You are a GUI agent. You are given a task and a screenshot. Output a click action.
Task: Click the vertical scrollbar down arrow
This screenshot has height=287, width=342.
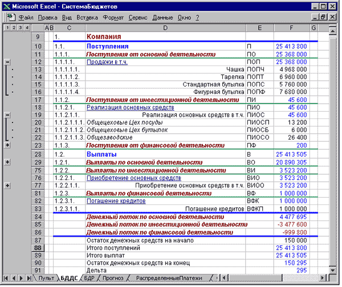click(333, 270)
